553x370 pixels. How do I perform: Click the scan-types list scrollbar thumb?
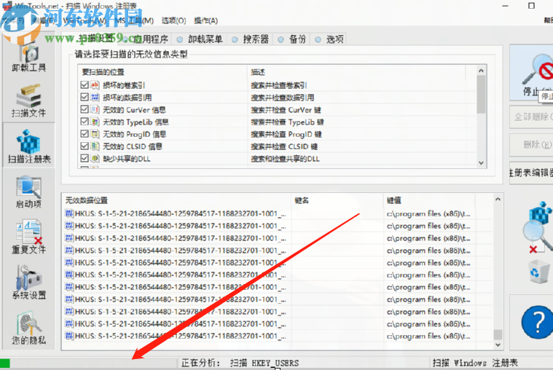coord(482,95)
